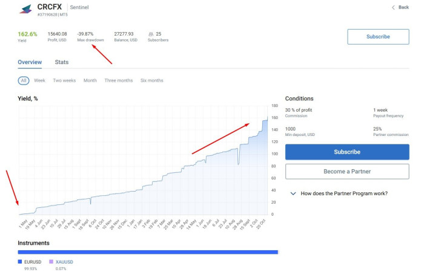Click the 25 subscribers count
The height and width of the screenshot is (272, 424).
pos(159,34)
